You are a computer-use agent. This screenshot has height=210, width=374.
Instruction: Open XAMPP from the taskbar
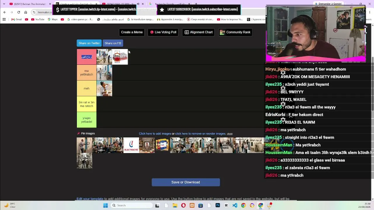tap(192, 205)
